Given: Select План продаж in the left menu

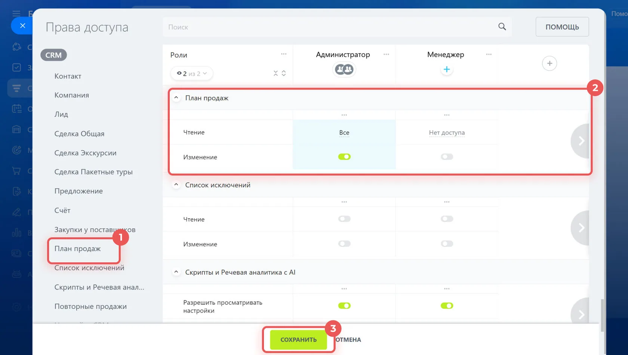Looking at the screenshot, I should 77,248.
